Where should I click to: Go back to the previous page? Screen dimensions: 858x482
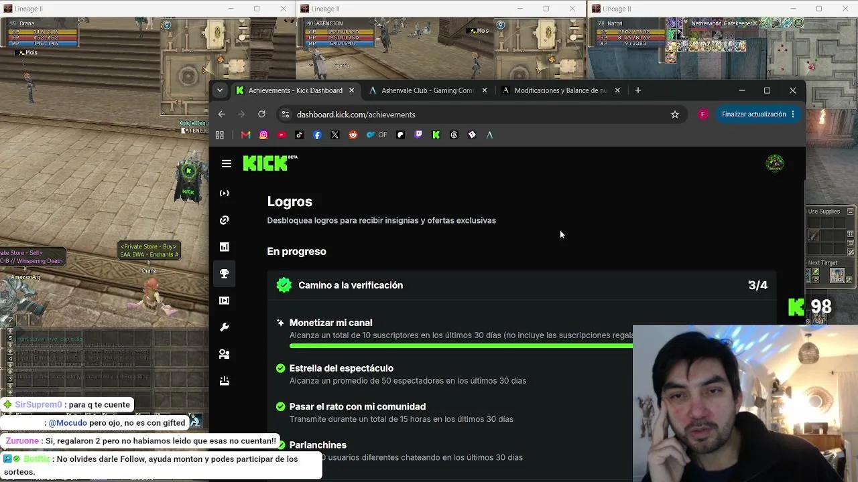221,114
